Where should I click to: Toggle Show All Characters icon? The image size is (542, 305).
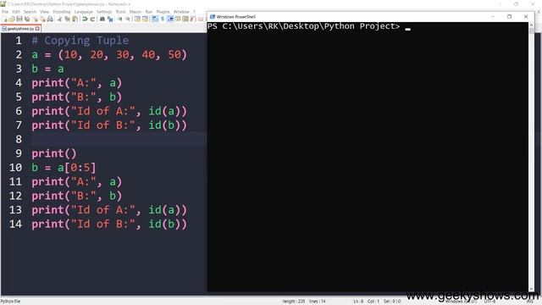tap(163, 19)
